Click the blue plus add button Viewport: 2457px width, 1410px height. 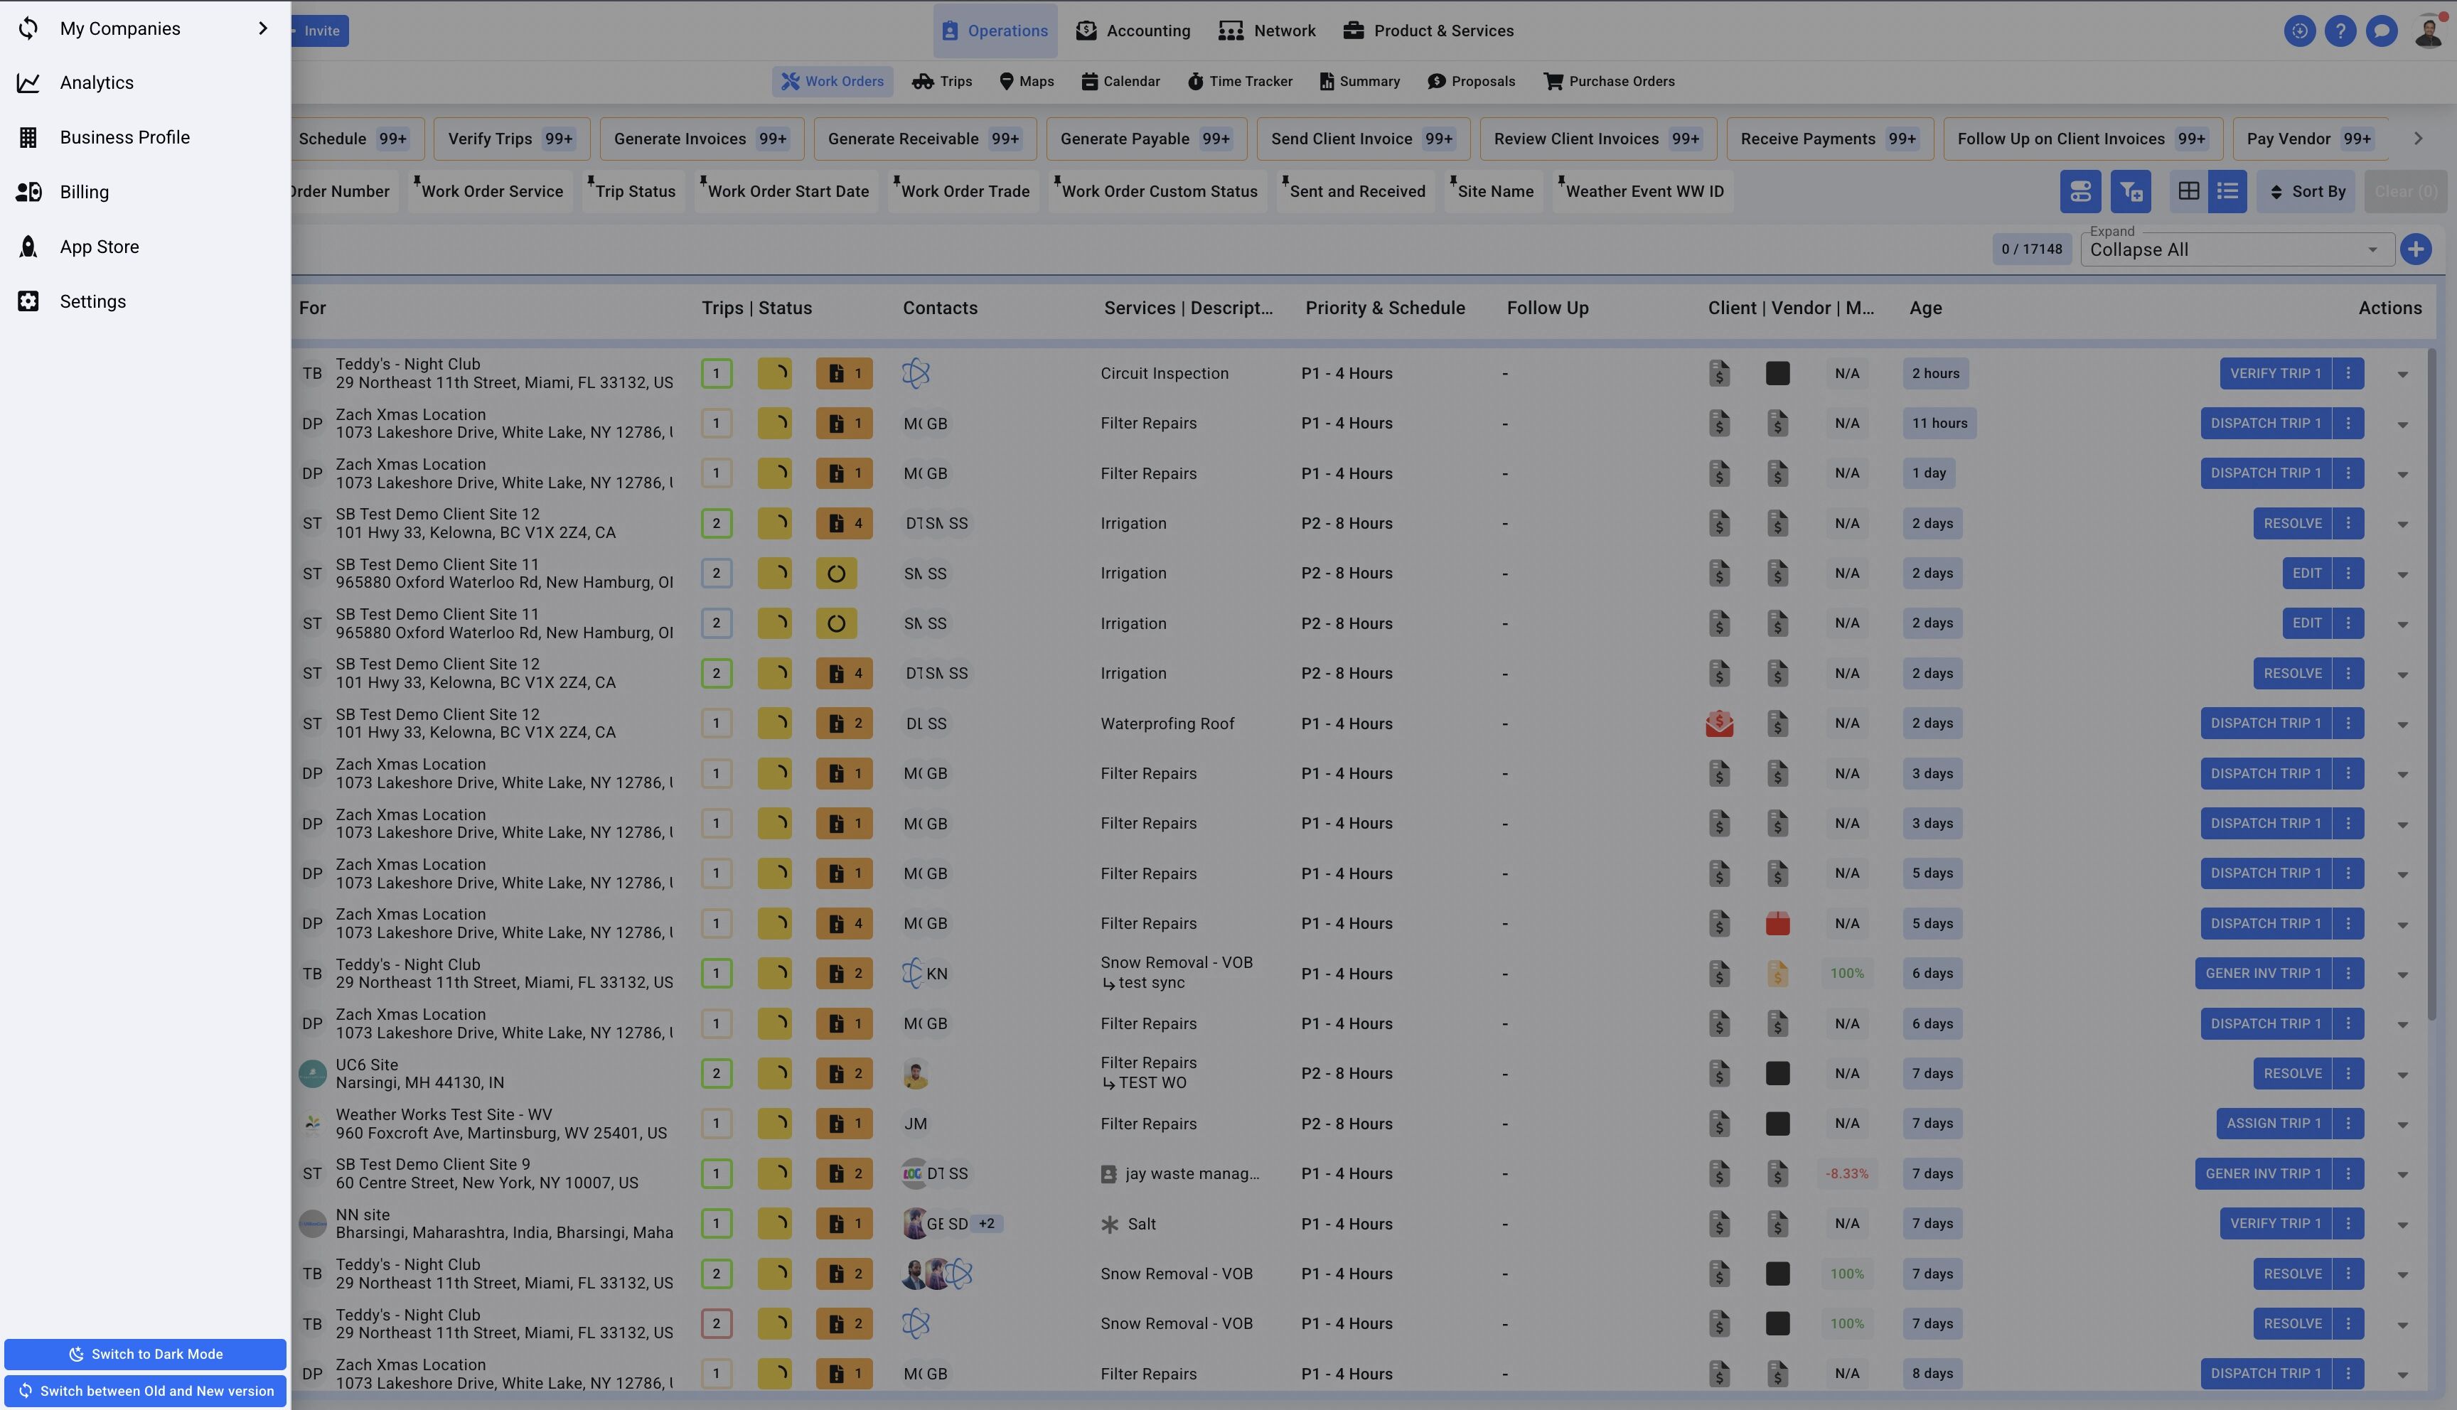tap(2415, 249)
